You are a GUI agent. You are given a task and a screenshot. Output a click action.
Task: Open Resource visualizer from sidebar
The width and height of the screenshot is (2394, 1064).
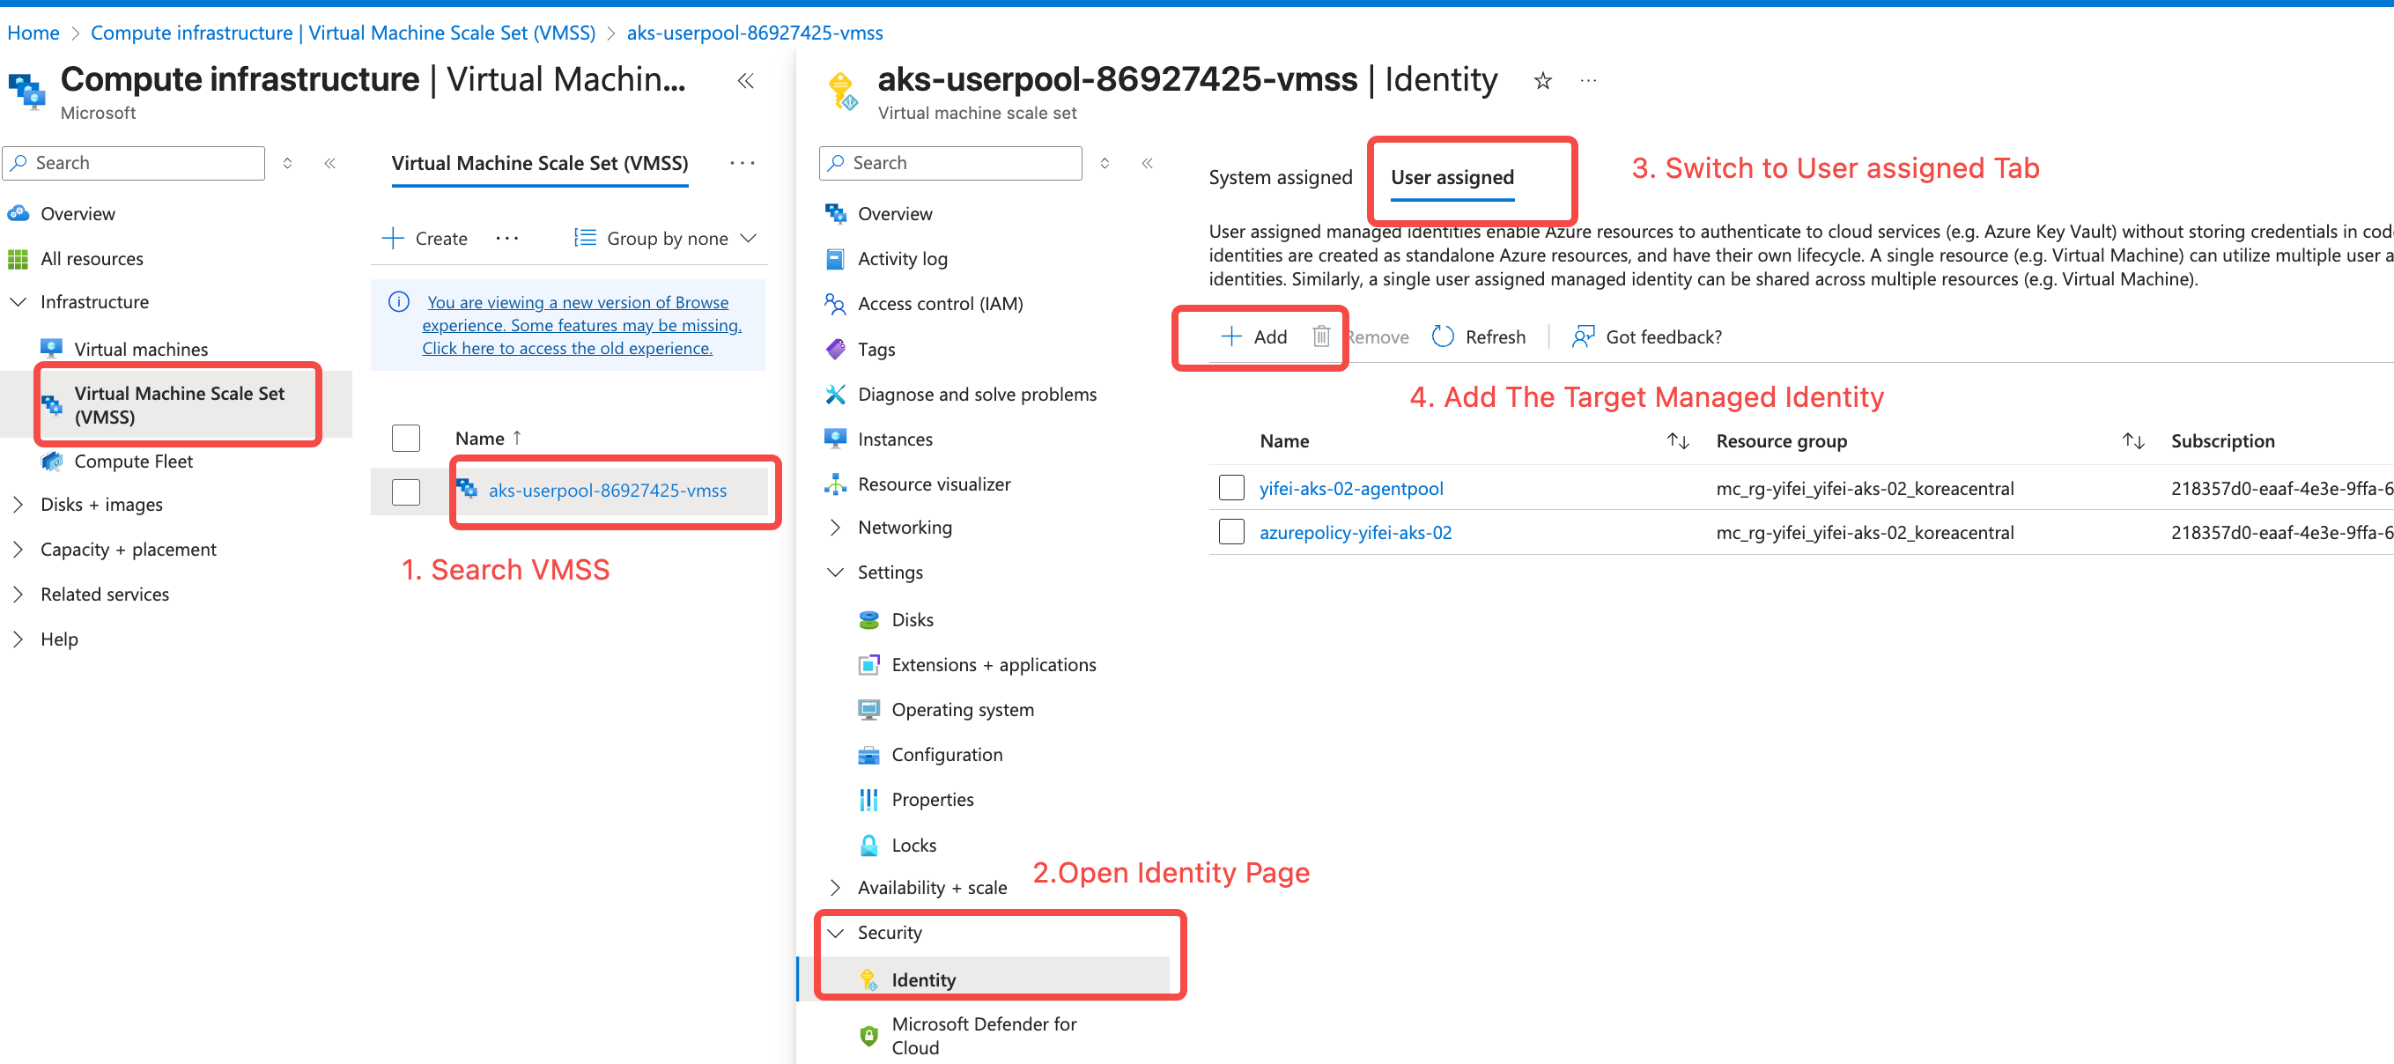(933, 484)
